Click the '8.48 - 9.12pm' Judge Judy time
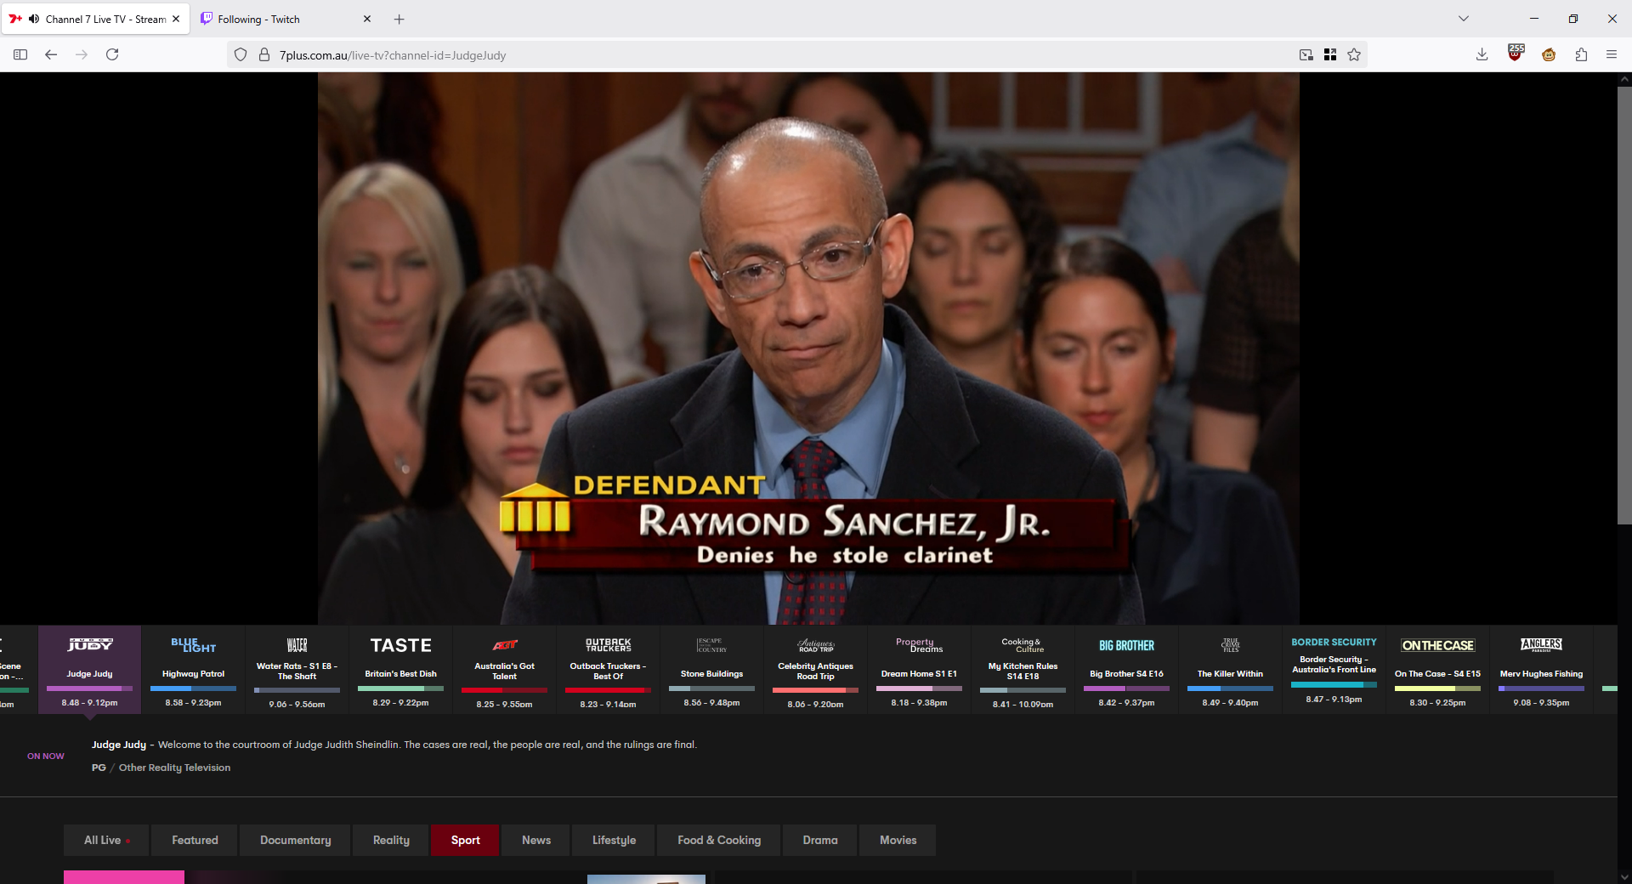Screen dimensions: 1632x884 (x=89, y=703)
